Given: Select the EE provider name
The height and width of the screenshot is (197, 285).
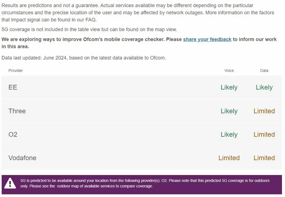Looking at the screenshot, I should (x=13, y=87).
